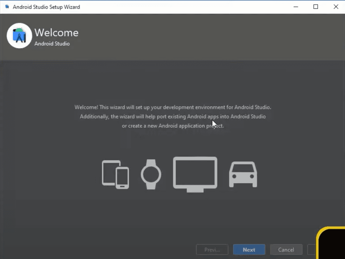Screen dimensions: 345x259
Task: Click the Android Studio logo in the header
Action: 19,36
